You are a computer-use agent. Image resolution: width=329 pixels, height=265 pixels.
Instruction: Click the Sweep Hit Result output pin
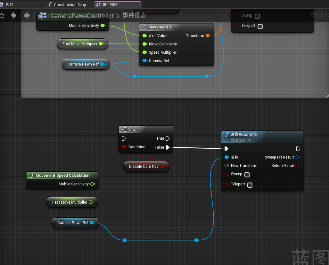click(x=298, y=157)
